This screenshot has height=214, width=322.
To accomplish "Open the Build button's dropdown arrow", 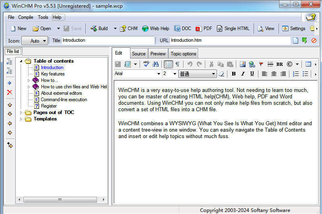I will [115, 29].
